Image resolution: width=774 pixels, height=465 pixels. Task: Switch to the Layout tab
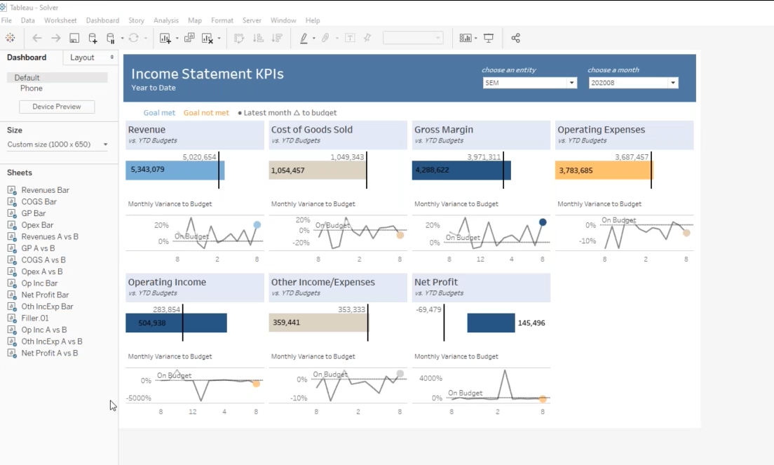(x=82, y=58)
